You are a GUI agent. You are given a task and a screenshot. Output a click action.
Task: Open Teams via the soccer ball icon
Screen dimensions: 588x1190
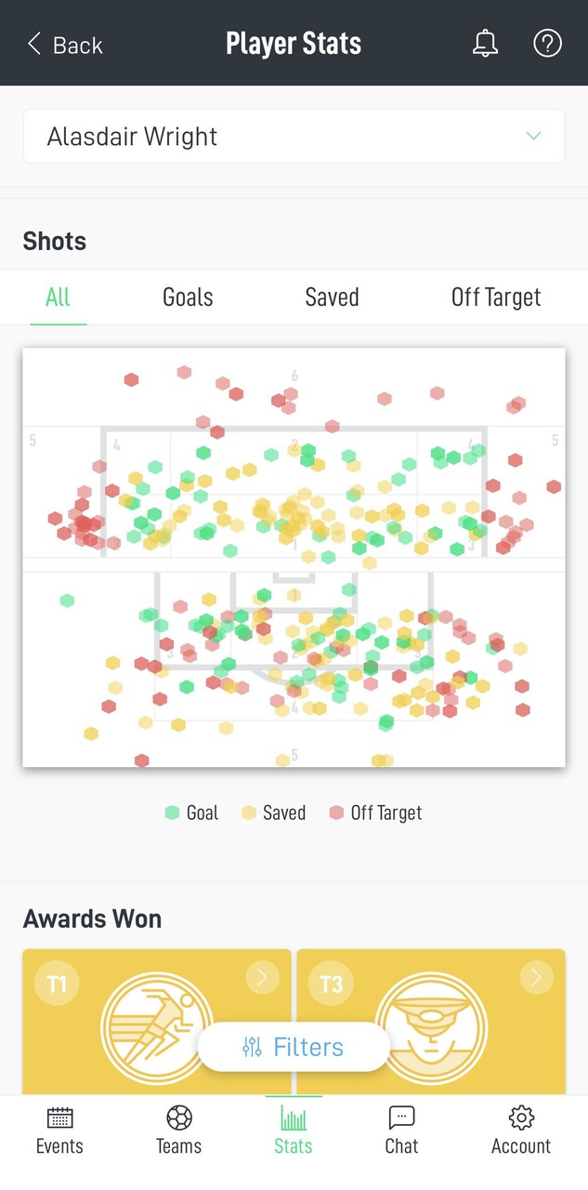click(177, 1118)
